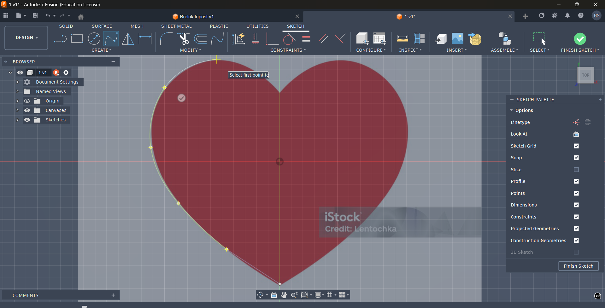Select the 2-Point Rectangle tool
The height and width of the screenshot is (308, 605).
pos(77,39)
